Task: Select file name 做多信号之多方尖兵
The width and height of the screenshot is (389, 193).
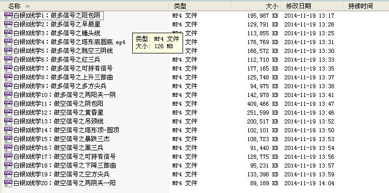Action: coord(78,86)
